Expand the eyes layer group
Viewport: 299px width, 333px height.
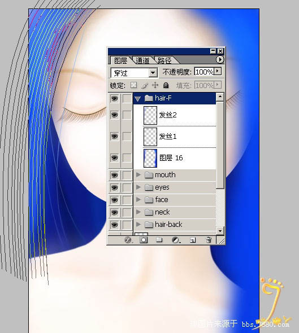coord(138,187)
